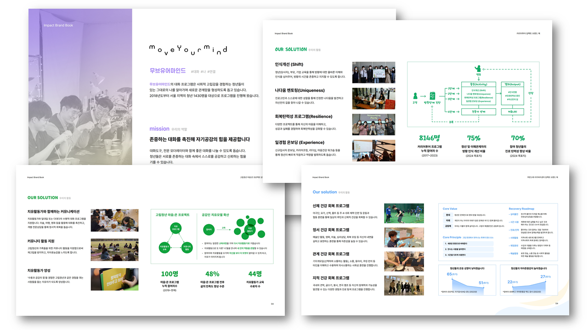Click the 환대 Core Value label
The image size is (588, 330).
(x=447, y=214)
